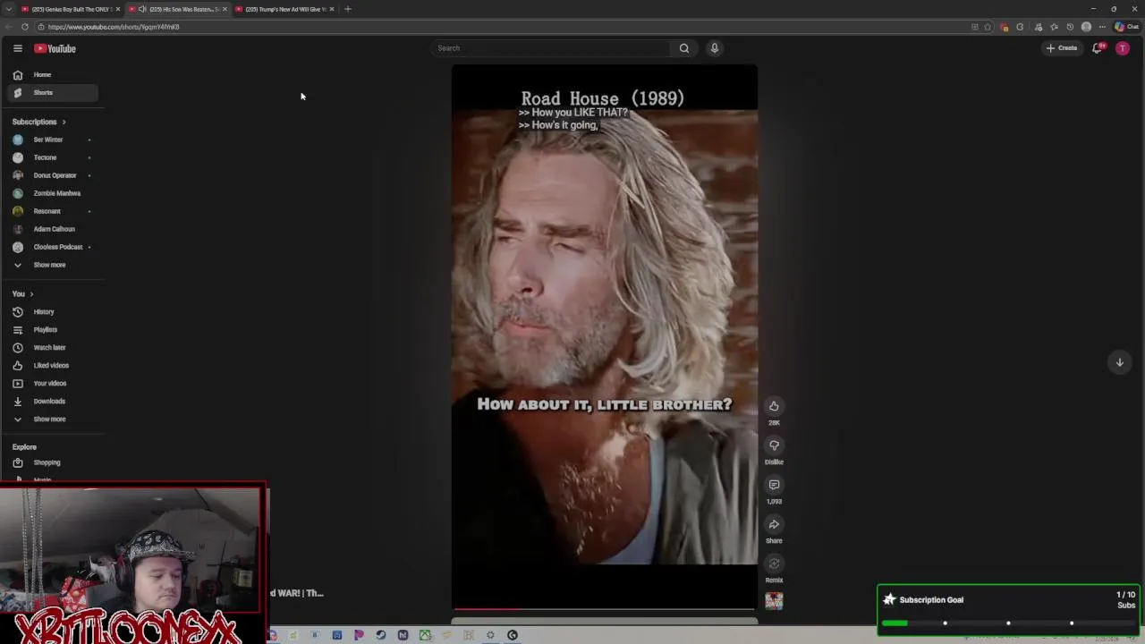Open Logitech G HUB taskbar icon
1145x644 pixels.
(513, 635)
